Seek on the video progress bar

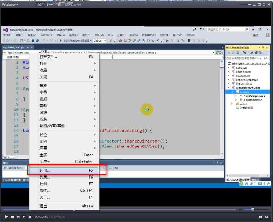point(120,209)
